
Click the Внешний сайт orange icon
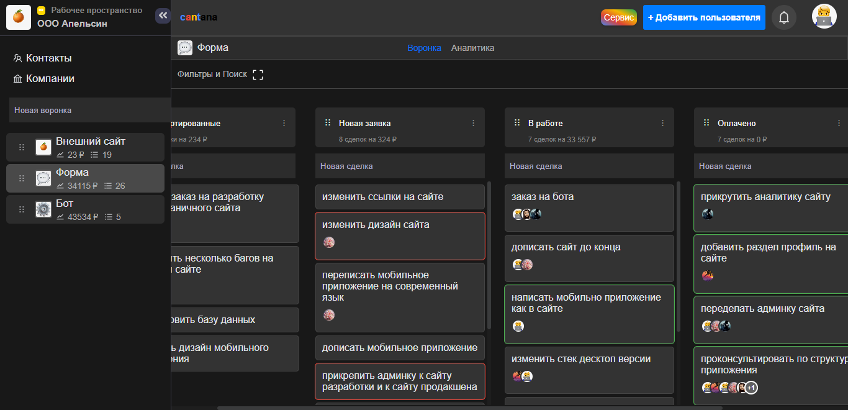[43, 147]
